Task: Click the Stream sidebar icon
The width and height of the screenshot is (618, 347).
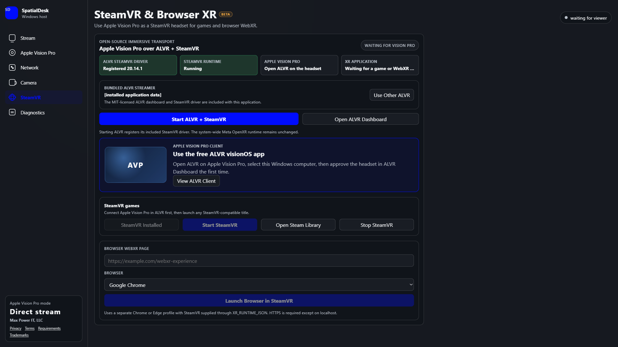Action: tap(12, 38)
